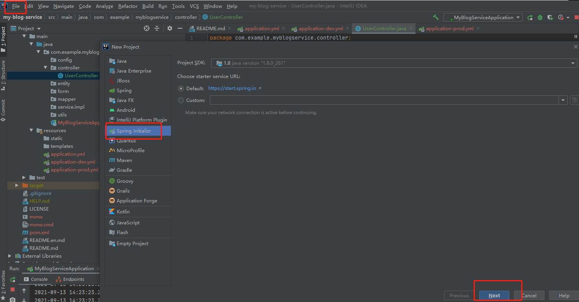Collapse the main folder in the tree

click(24, 36)
